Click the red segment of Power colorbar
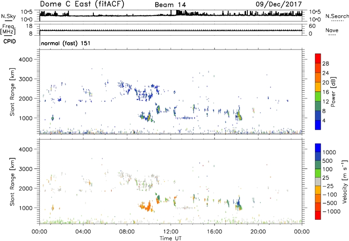 [318, 58]
